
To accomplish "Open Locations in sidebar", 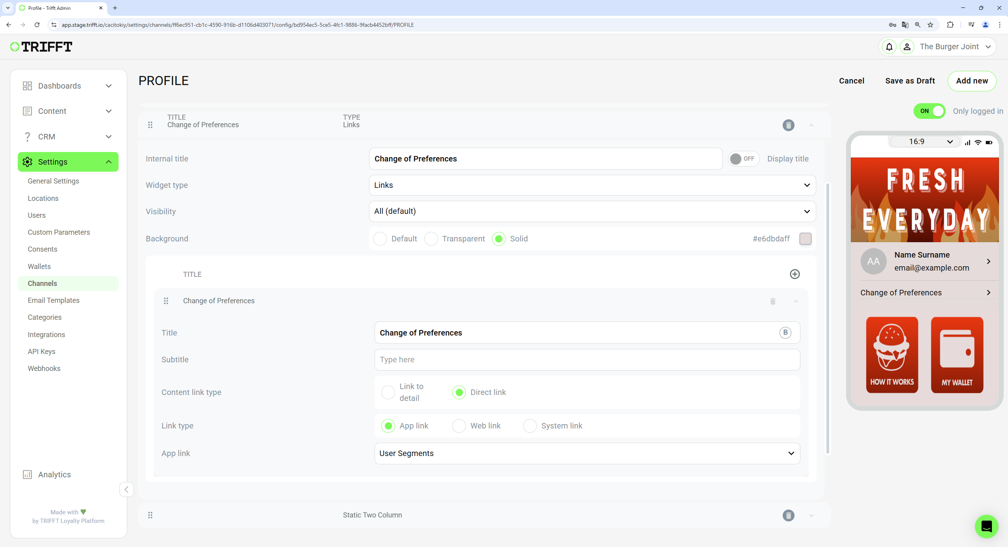I will click(43, 198).
